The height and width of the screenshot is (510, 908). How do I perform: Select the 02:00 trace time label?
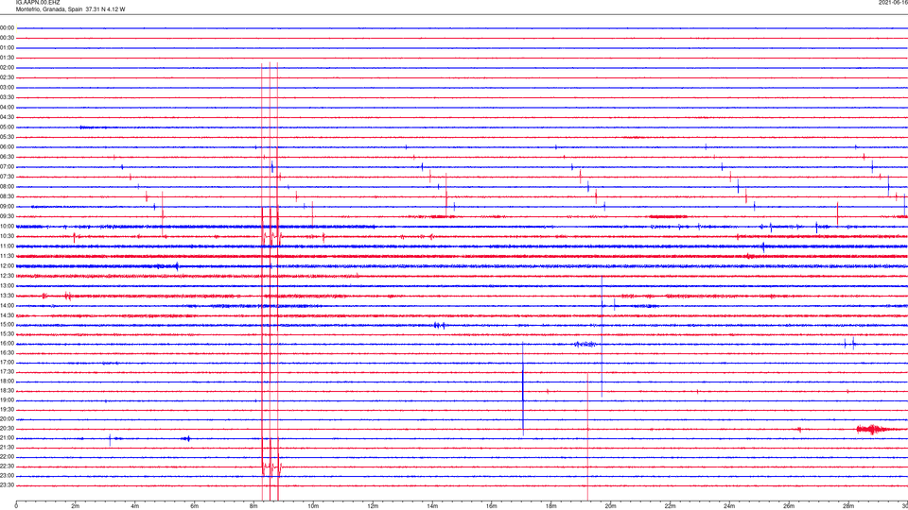tap(7, 68)
